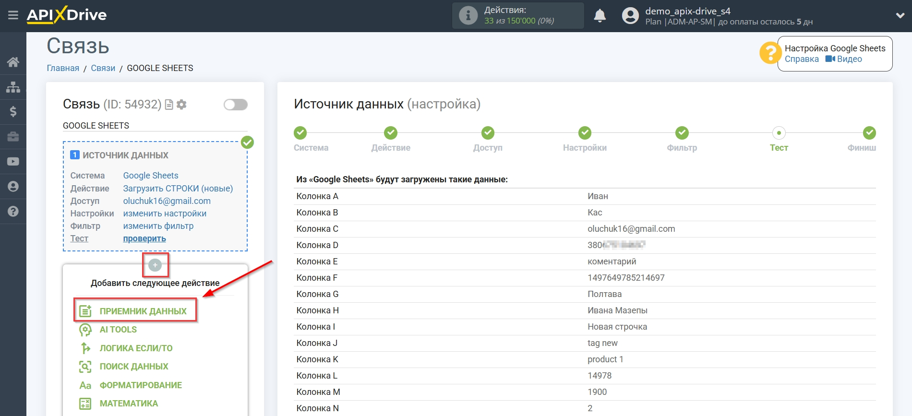The width and height of the screenshot is (912, 416).
Task: Click the 14978 cell
Action: tap(600, 376)
